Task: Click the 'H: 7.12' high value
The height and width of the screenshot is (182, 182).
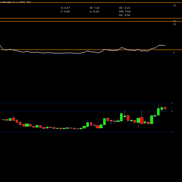Action: 95,8
